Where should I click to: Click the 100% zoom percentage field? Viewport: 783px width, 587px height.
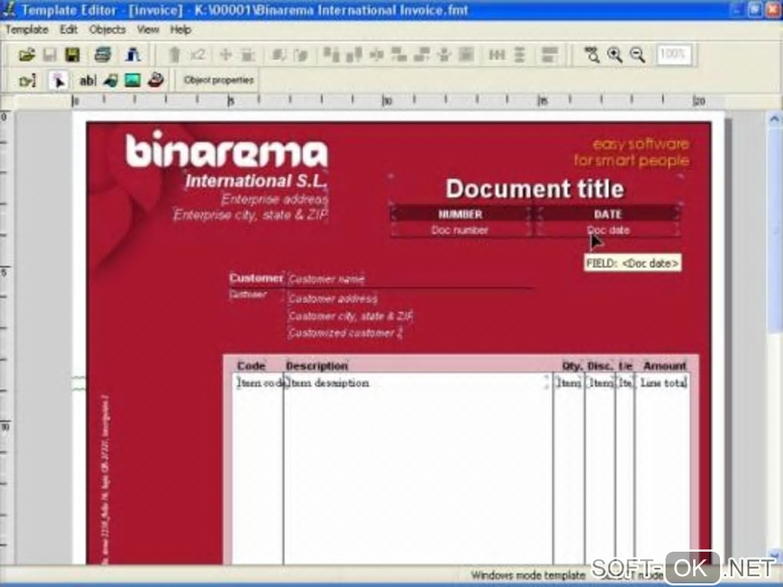674,54
